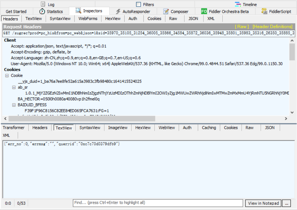297x210 pixels.
Task: Collapse the BAIDUID_BFESS cookie node
Action: (x=14, y=105)
